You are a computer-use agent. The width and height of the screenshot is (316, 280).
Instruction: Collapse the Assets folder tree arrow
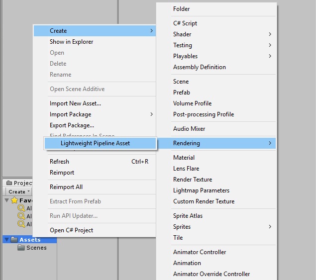tap(6, 240)
